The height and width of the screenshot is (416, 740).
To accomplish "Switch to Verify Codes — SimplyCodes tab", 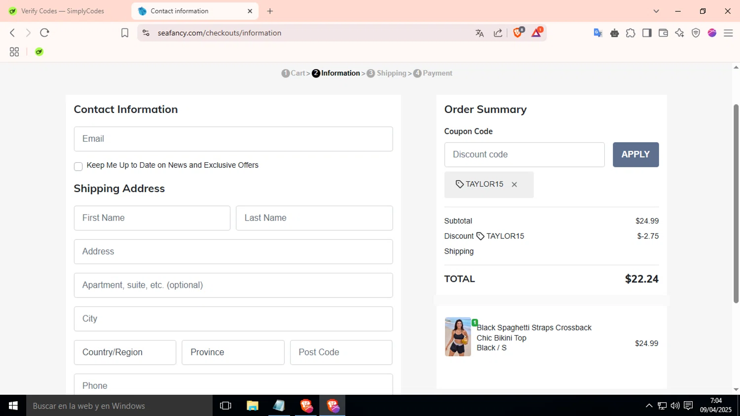I will [x=64, y=11].
